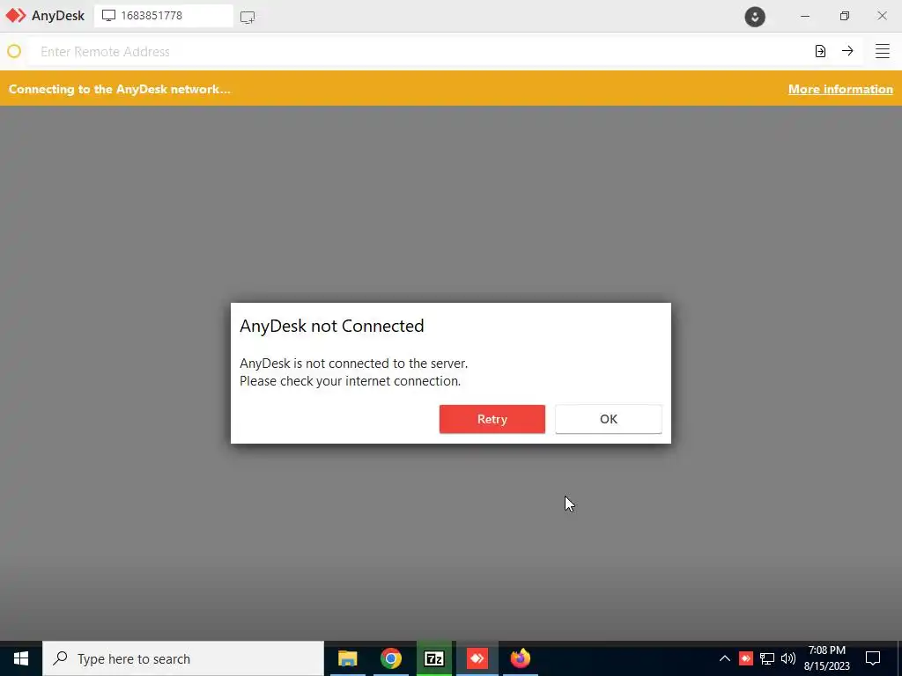Minimize the AnyDesk window
The height and width of the screenshot is (676, 902).
pyautogui.click(x=805, y=16)
